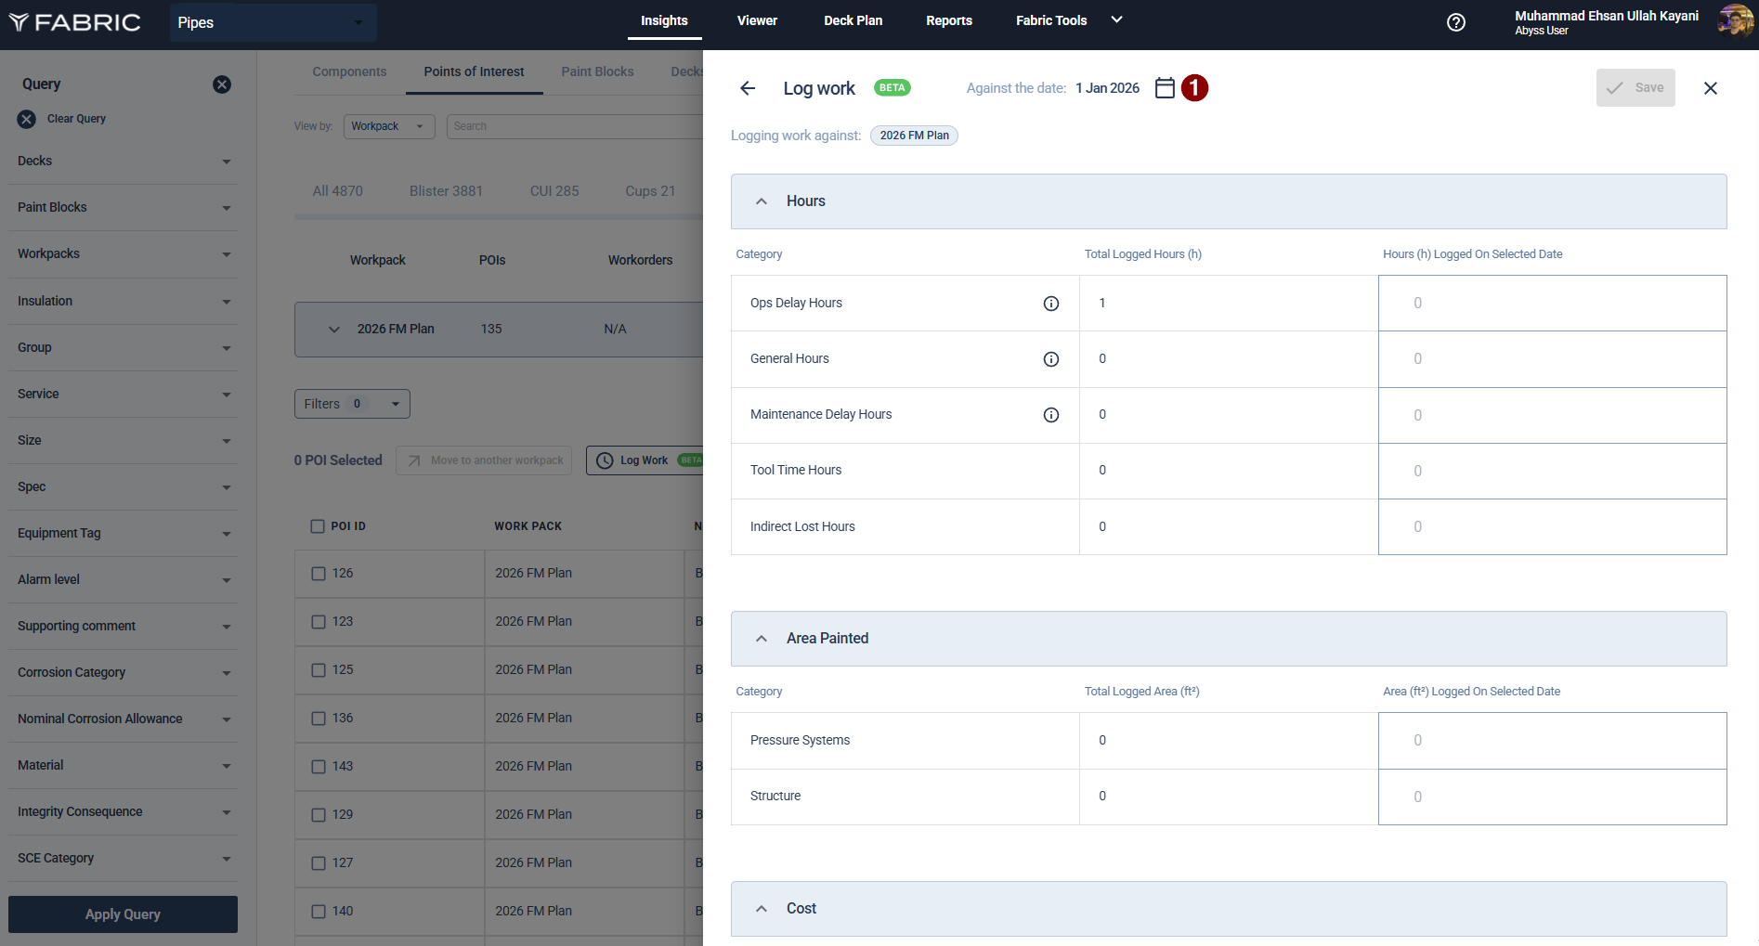The height and width of the screenshot is (946, 1759).
Task: Click the Clear Query icon
Action: pos(27,119)
